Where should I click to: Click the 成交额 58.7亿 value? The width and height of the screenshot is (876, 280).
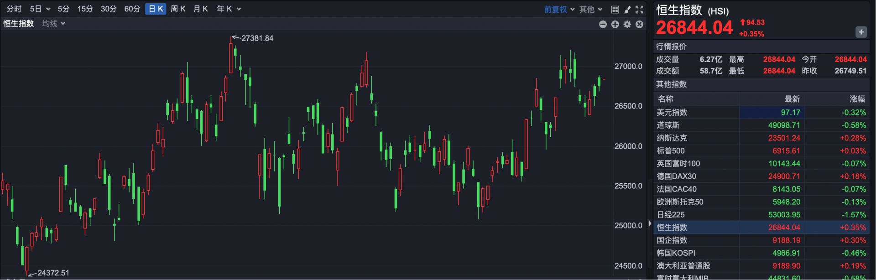711,71
